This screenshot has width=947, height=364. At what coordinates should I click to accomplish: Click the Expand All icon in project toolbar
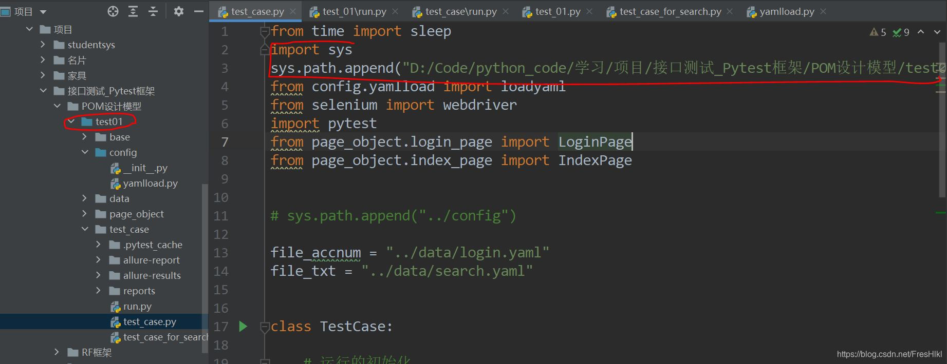[x=133, y=11]
